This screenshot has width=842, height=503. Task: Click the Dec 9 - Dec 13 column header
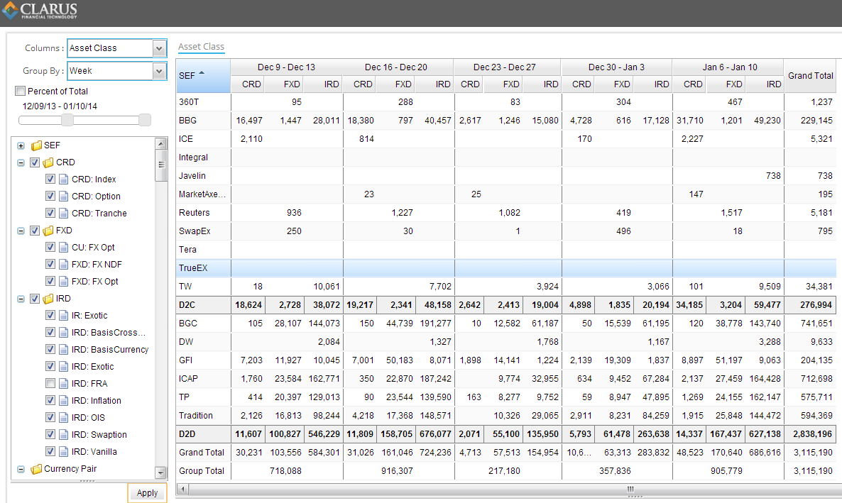coord(286,67)
